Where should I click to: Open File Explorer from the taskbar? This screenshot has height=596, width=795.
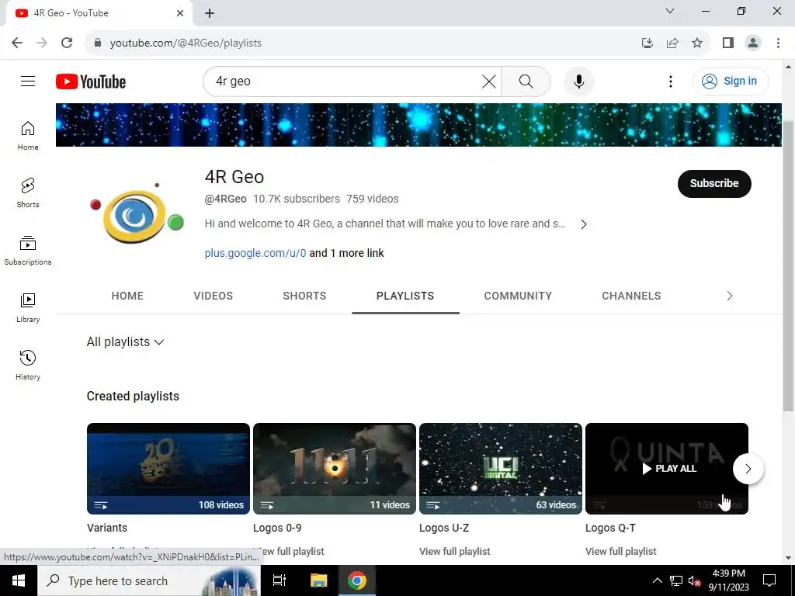click(x=319, y=580)
